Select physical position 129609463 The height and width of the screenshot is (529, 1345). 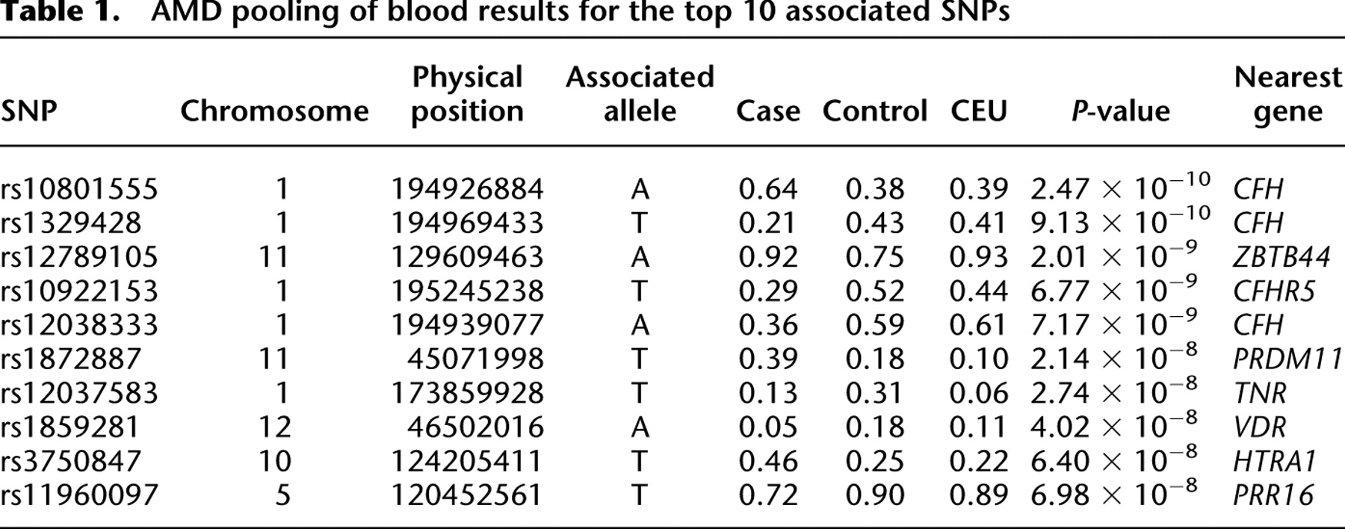(467, 257)
